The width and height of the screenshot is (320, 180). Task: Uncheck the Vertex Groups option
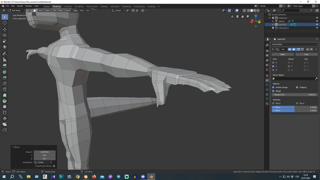coord(273,87)
